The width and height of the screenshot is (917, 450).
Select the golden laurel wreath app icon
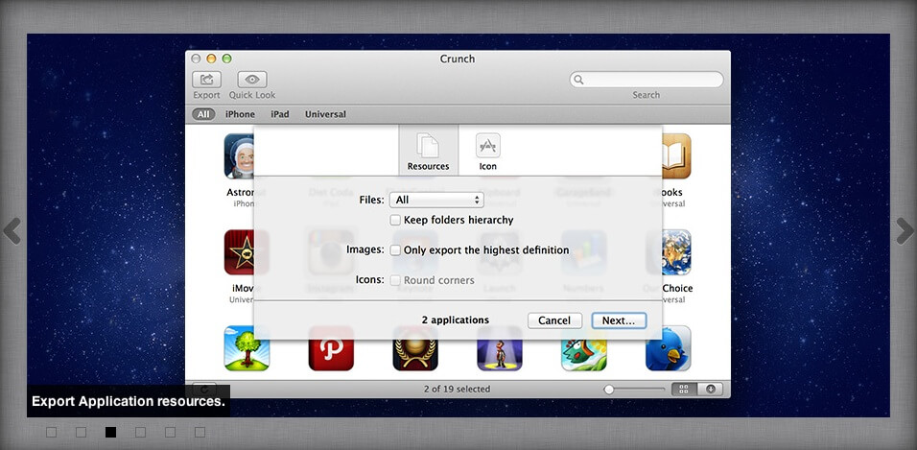click(x=415, y=348)
